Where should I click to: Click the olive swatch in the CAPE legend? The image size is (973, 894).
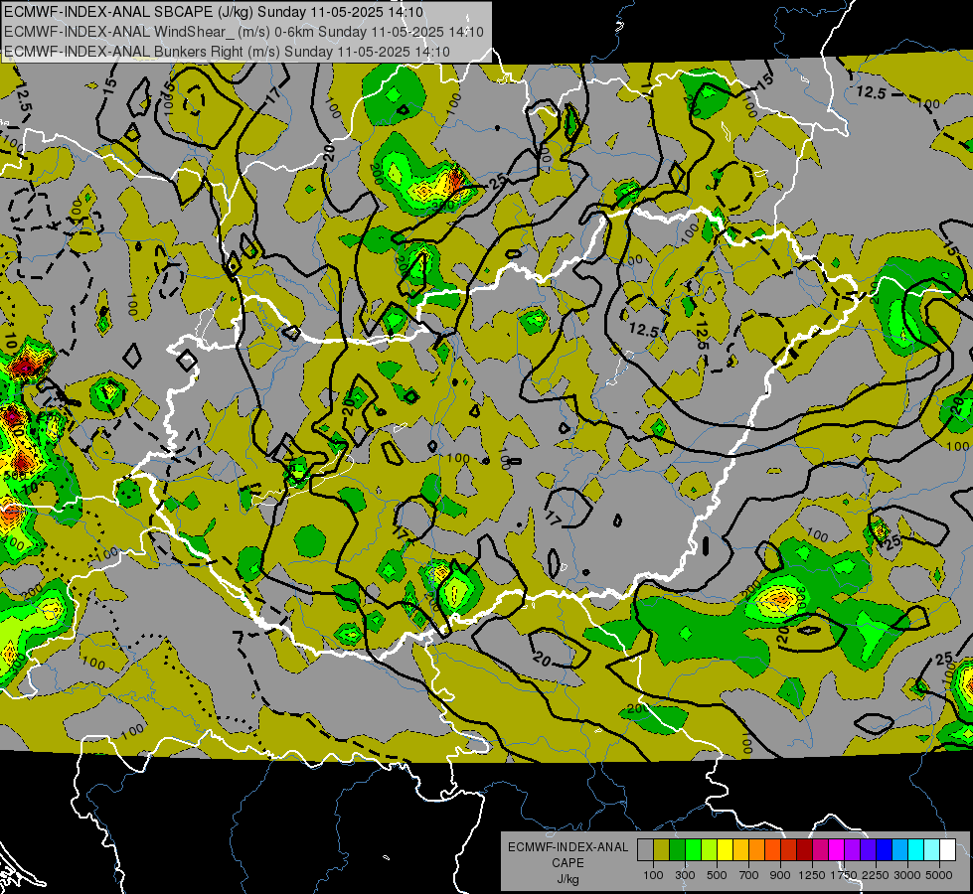(x=661, y=850)
